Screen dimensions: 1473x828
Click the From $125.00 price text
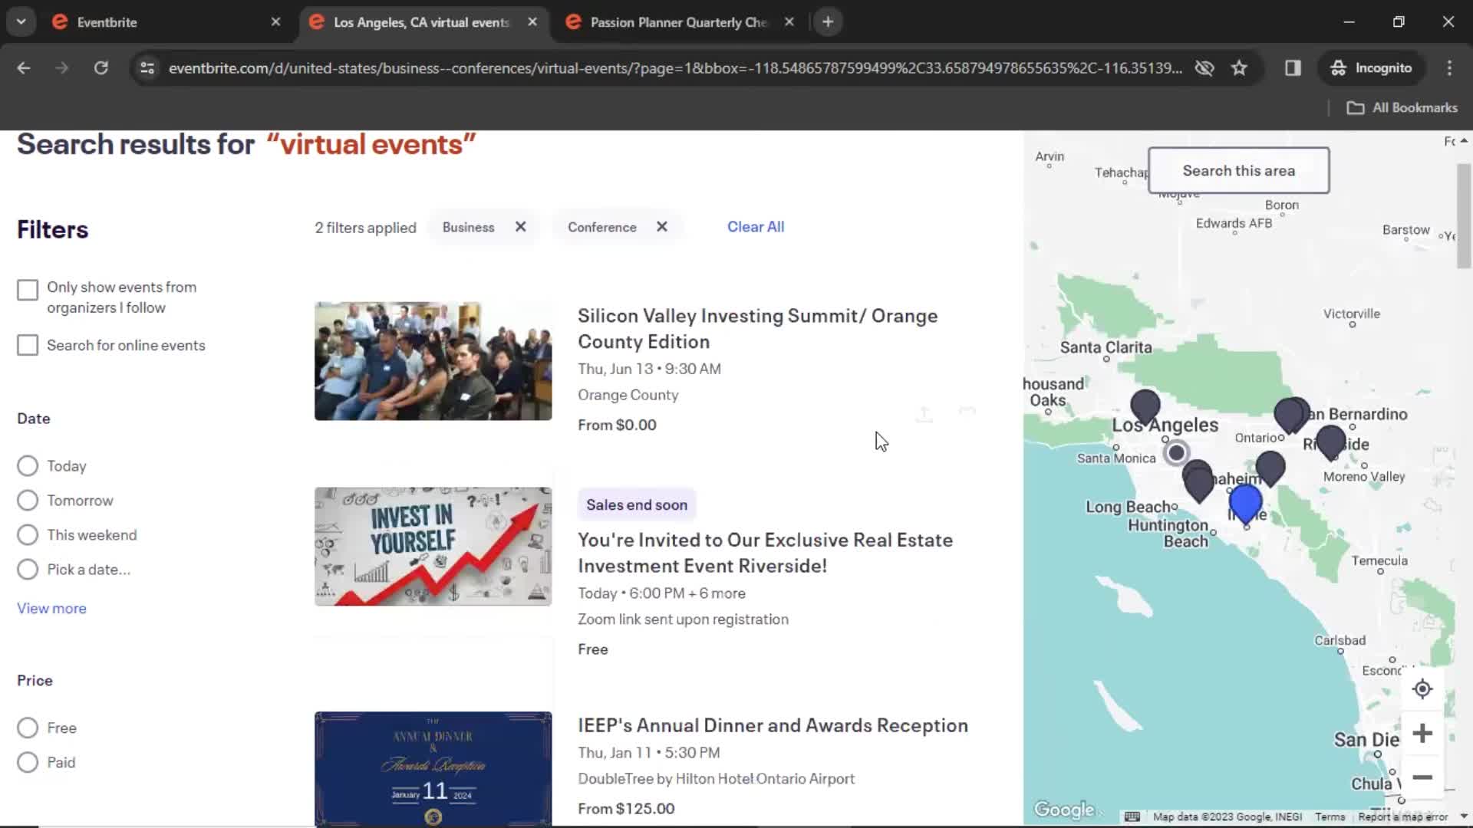coord(626,809)
